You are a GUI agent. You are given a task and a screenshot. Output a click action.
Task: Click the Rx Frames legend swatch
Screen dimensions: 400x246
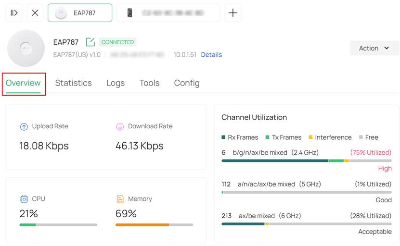(223, 137)
